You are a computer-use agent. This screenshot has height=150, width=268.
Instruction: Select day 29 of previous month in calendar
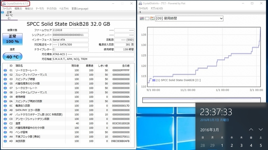(x=212, y=145)
